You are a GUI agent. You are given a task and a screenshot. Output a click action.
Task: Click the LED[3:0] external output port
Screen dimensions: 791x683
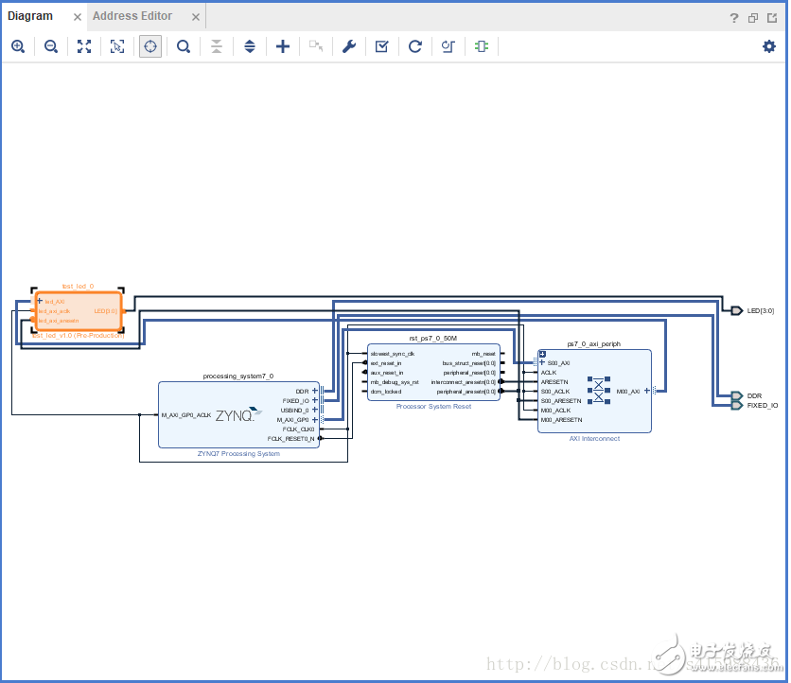point(737,310)
